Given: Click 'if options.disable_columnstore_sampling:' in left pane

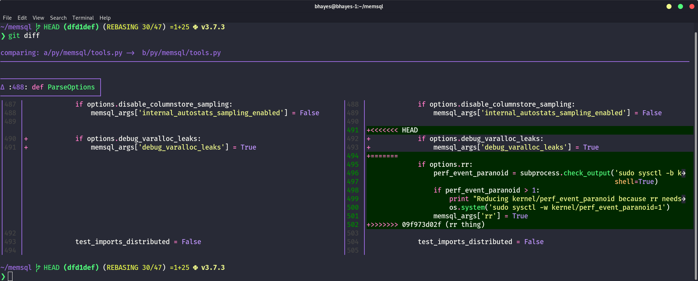Looking at the screenshot, I should click(x=154, y=105).
